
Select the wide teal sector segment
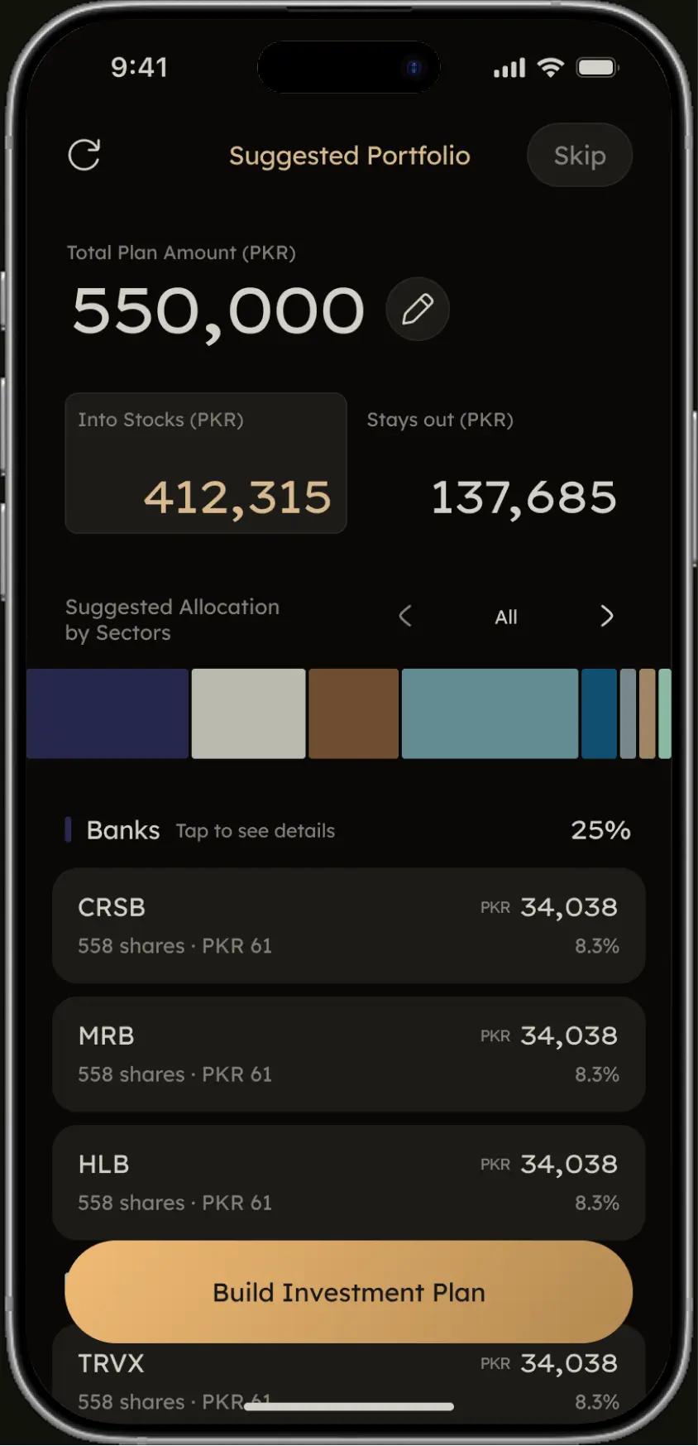(490, 713)
